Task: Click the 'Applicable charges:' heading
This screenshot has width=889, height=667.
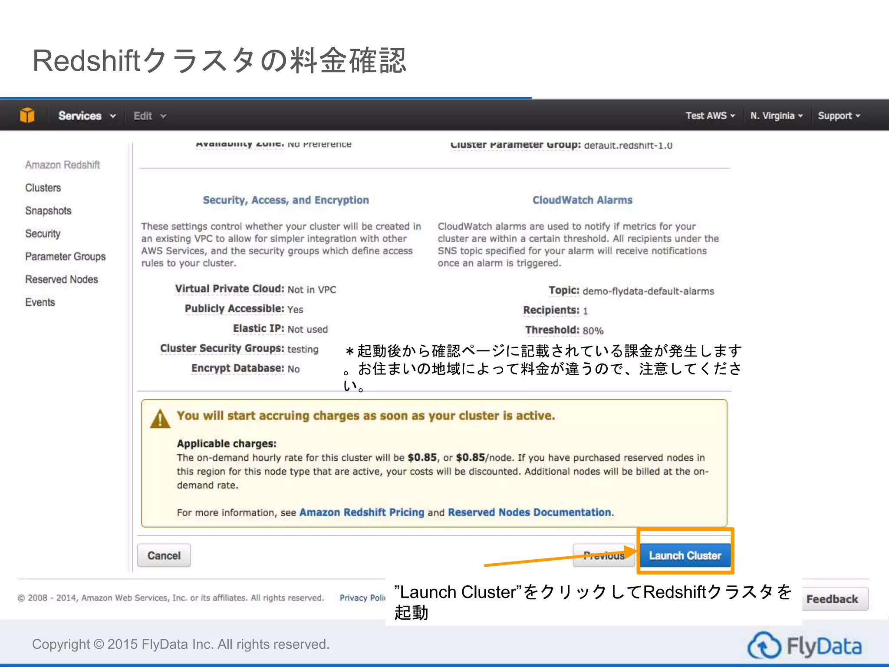Action: [227, 444]
